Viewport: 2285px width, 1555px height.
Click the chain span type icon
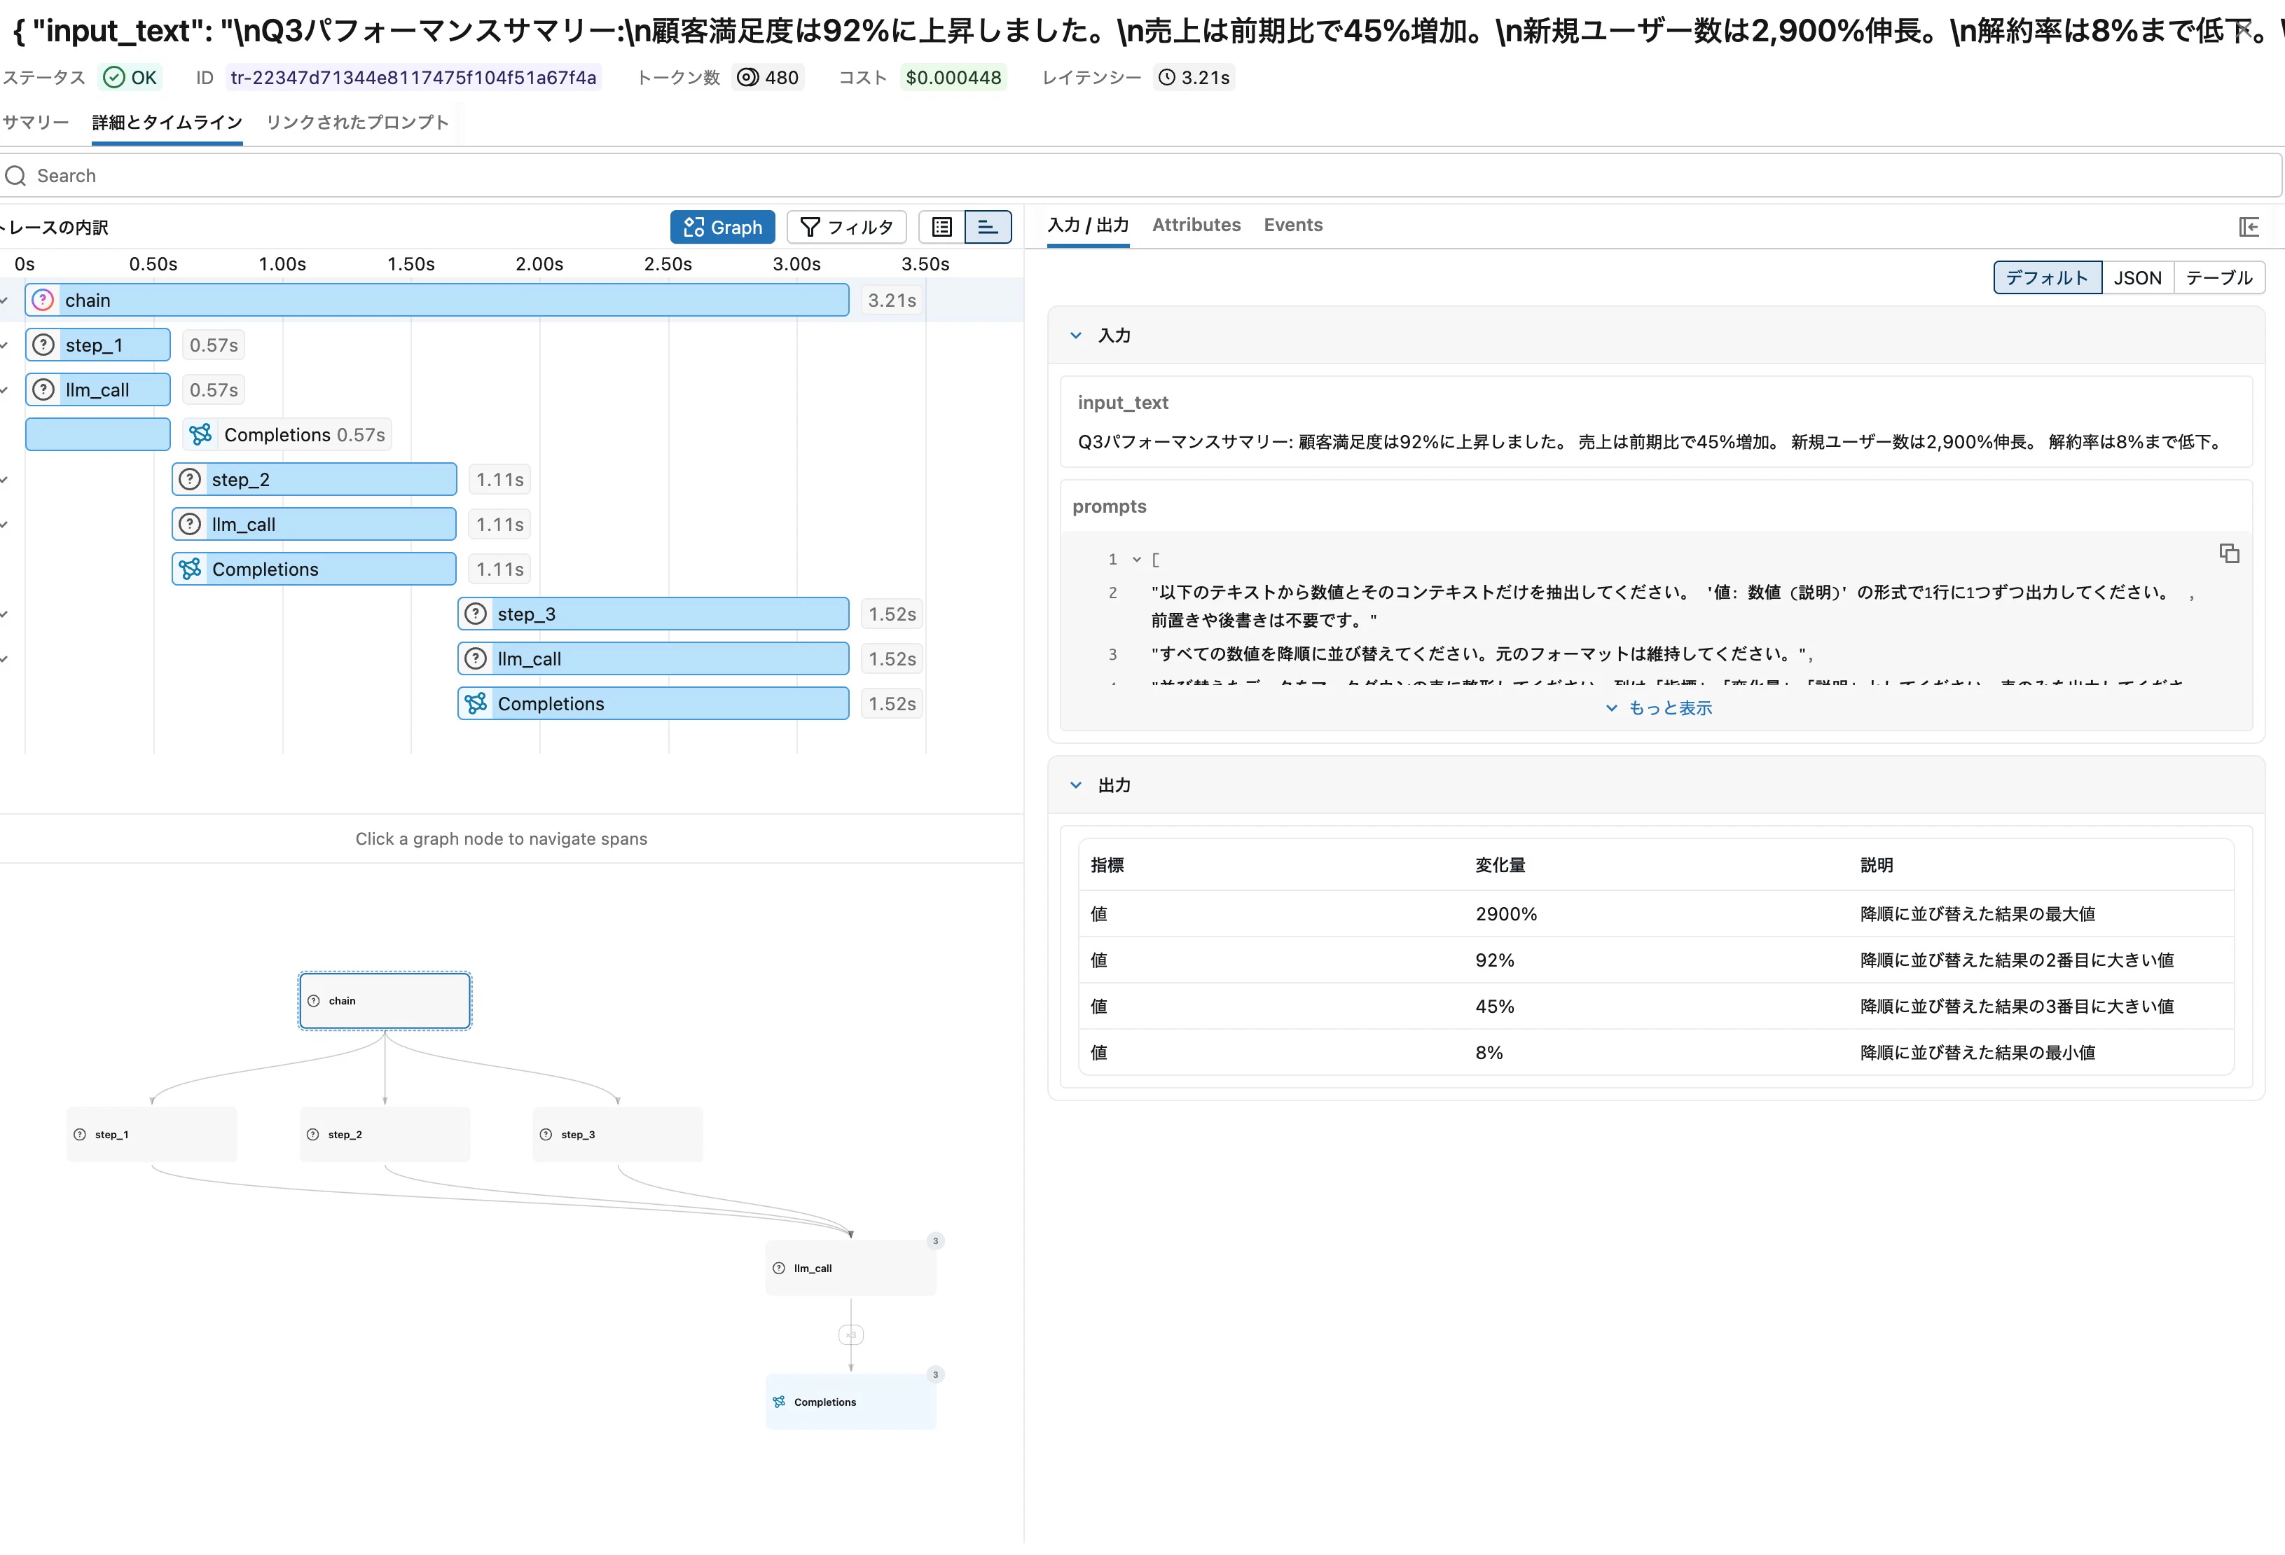pos(43,300)
